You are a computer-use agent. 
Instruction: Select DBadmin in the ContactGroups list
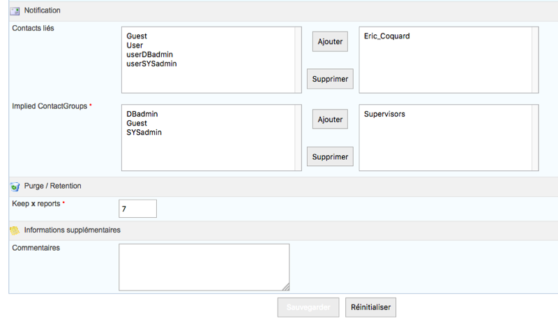coord(144,114)
